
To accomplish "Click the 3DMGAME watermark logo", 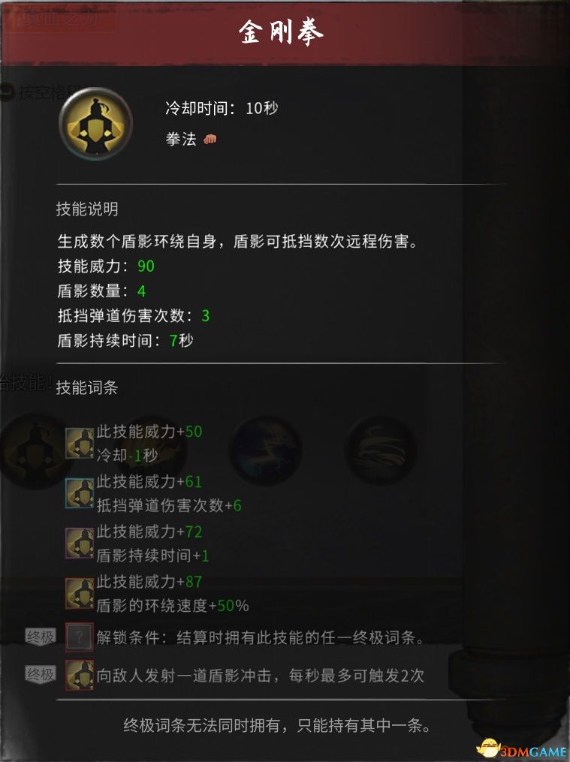I will pos(523,749).
